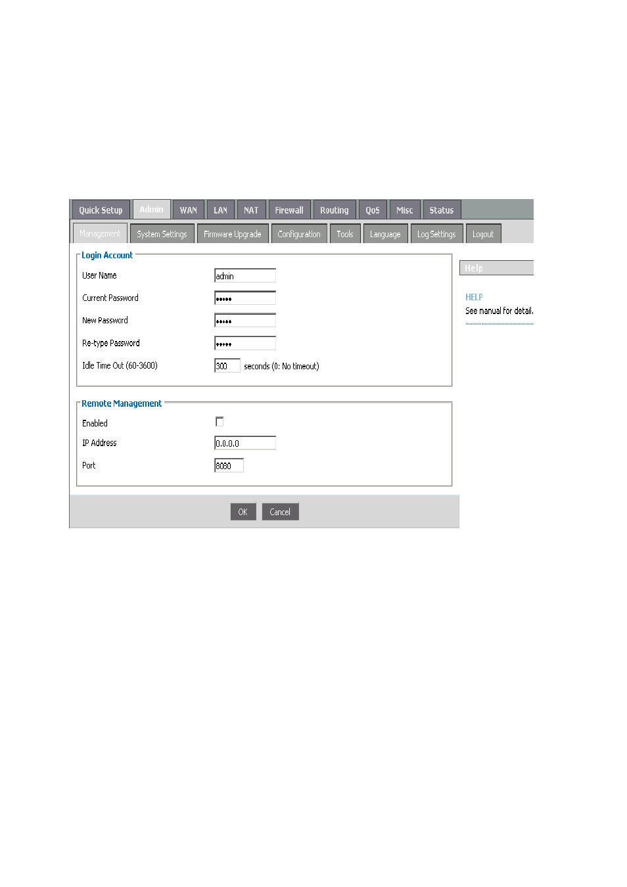Click the Idle Time Out field

pos(227,366)
